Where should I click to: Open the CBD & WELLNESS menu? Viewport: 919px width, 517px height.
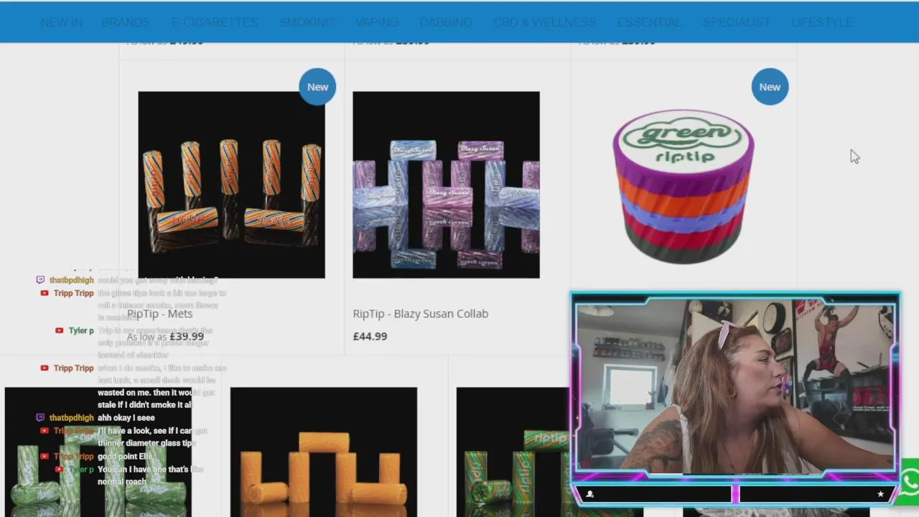[x=545, y=22]
